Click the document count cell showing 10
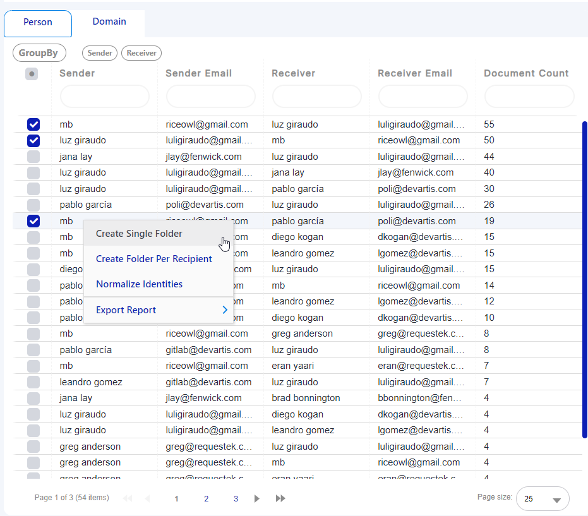Image resolution: width=588 pixels, height=516 pixels. coord(489,318)
